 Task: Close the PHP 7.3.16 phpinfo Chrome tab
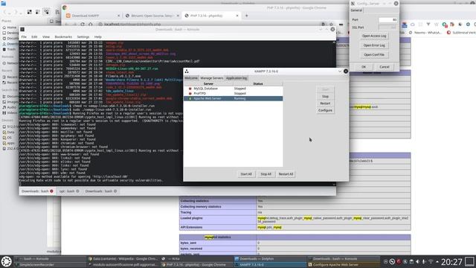pos(237,16)
